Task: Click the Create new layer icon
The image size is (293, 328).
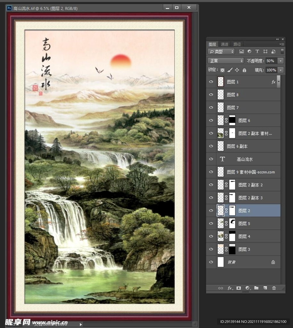Action: pyautogui.click(x=265, y=288)
